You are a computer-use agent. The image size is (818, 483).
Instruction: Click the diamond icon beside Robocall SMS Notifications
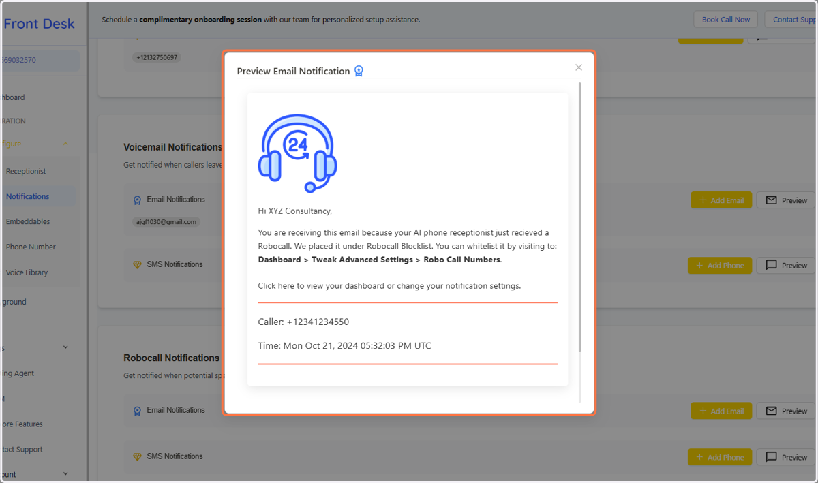[x=137, y=456]
